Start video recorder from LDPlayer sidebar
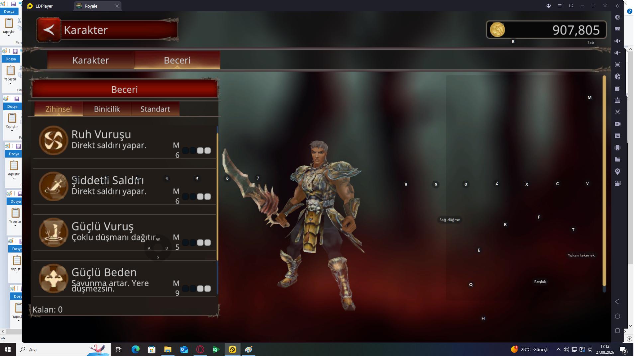638x358 pixels. [x=617, y=124]
